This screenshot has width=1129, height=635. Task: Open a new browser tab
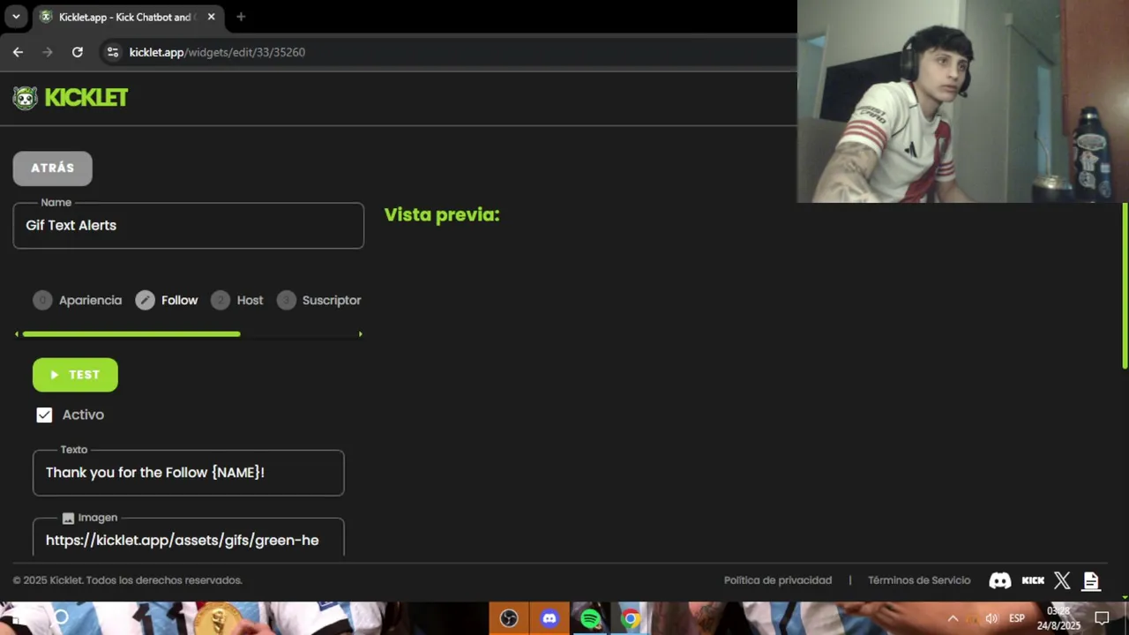[241, 17]
